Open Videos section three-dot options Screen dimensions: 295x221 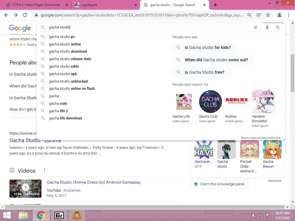pos(45,170)
